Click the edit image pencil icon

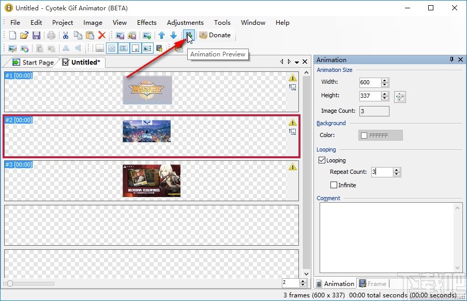(x=12, y=48)
